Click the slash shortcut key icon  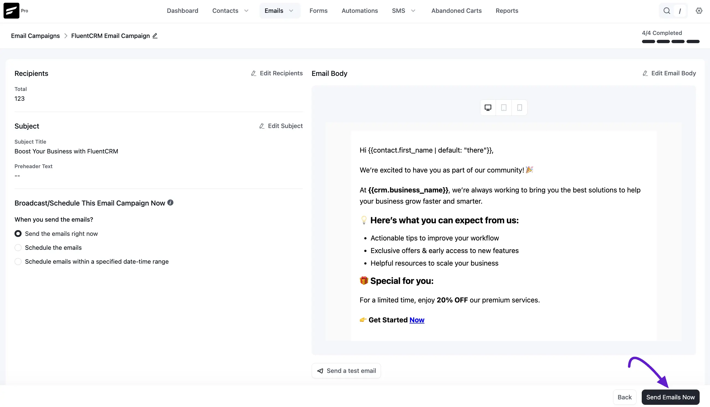point(680,11)
